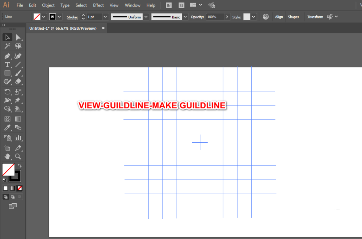Set color mode to None
The image size is (362, 239).
(x=20, y=188)
